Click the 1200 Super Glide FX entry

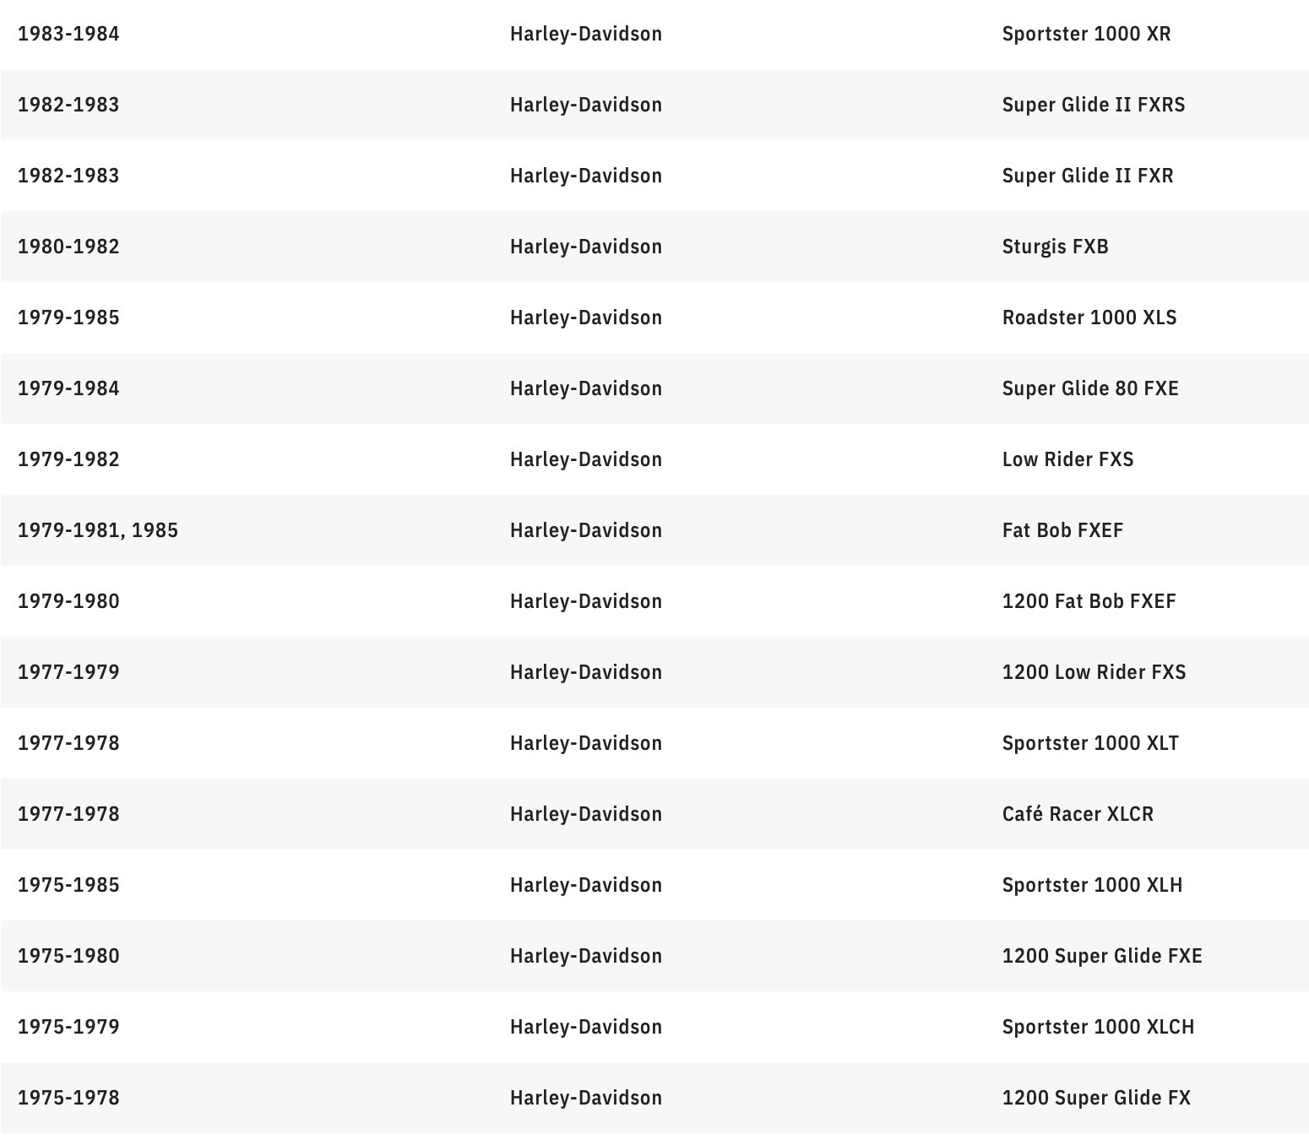[1096, 1098]
